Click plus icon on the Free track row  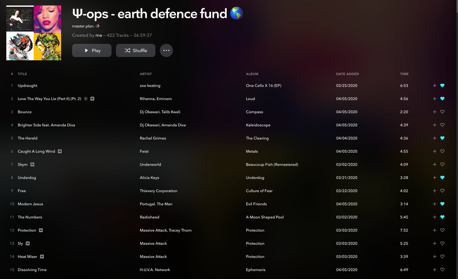(x=435, y=191)
